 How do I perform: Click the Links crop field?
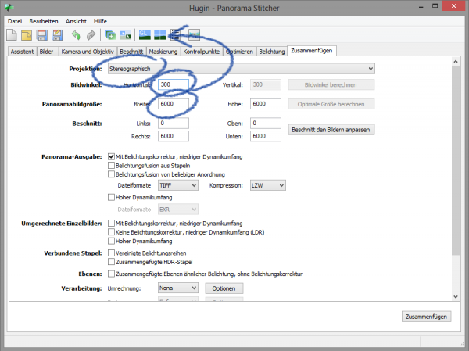174,123
